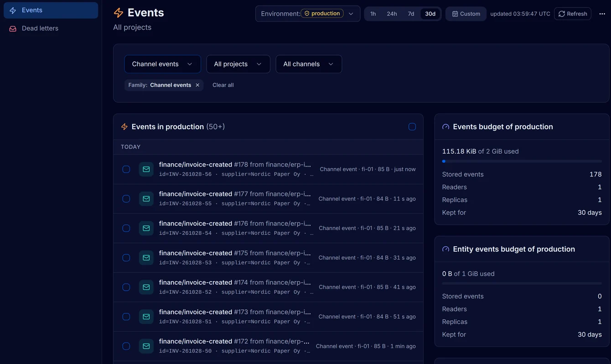Toggle select-all checkbox in Events in production header
Image resolution: width=611 pixels, height=364 pixels.
tap(412, 127)
